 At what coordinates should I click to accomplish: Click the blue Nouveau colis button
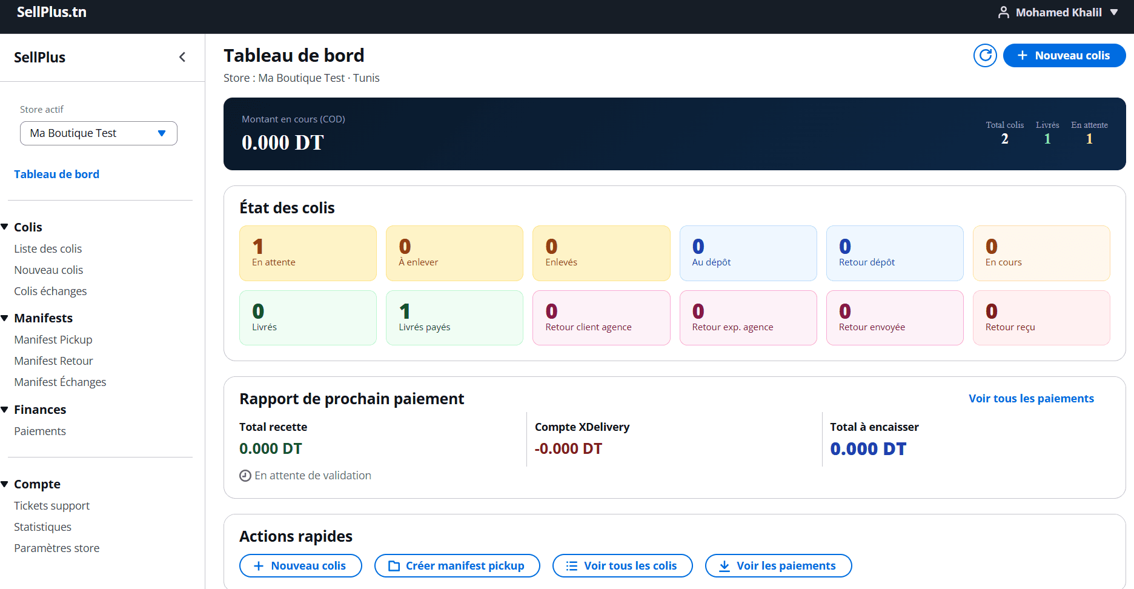click(x=1064, y=56)
